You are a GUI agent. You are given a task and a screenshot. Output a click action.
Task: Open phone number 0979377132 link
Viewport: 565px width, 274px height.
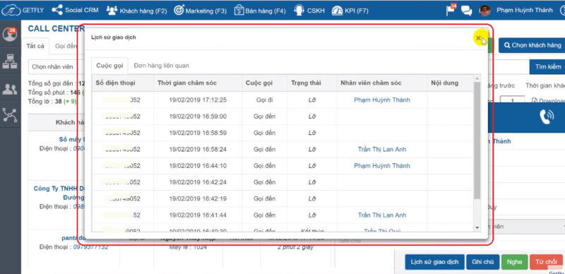[90, 247]
